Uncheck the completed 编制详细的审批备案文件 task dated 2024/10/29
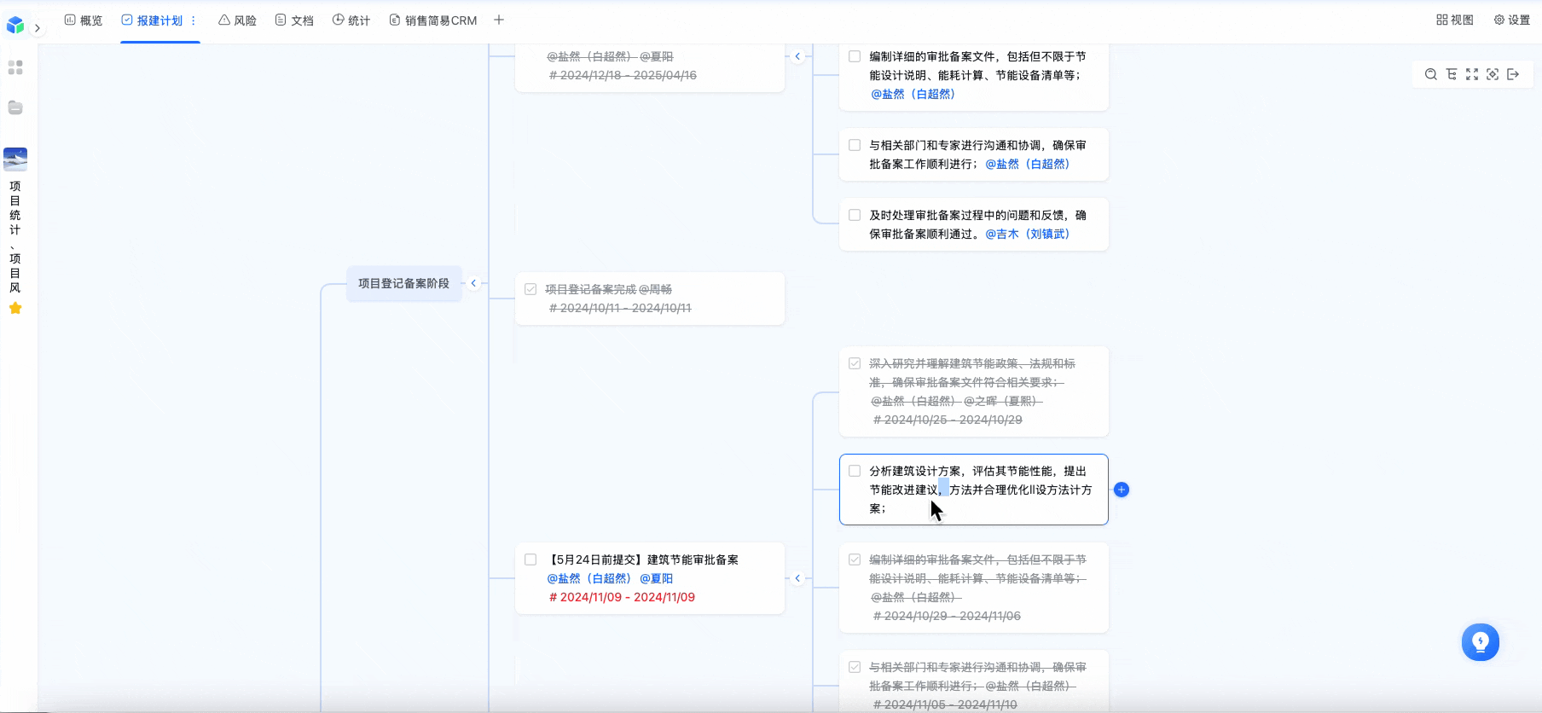The width and height of the screenshot is (1542, 713). click(855, 559)
